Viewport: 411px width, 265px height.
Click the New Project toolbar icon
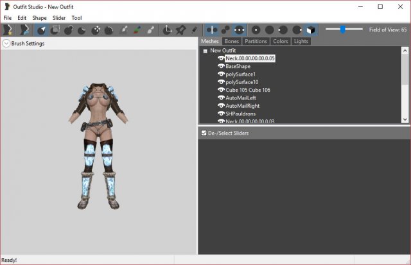[8, 30]
